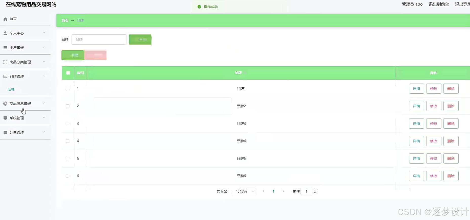Screen dimensions: 470x220
Task: Click 删除 for 品牌1
Action: point(451,89)
